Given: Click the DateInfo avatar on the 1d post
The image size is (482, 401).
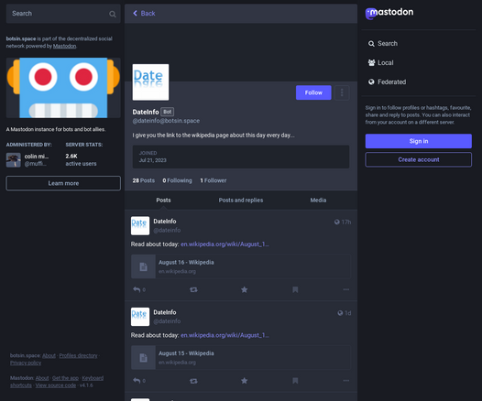Looking at the screenshot, I should [140, 317].
